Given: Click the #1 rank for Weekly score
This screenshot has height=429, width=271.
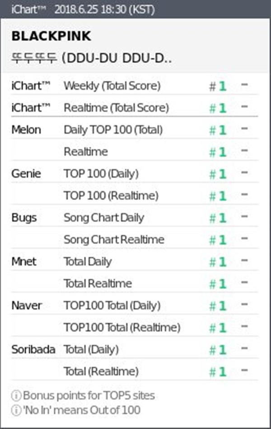Looking at the screenshot, I should 218,86.
